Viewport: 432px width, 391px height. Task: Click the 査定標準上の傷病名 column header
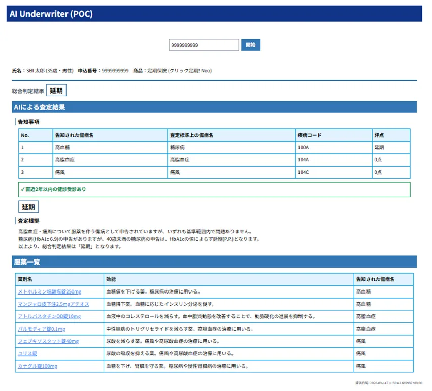pyautogui.click(x=231, y=135)
